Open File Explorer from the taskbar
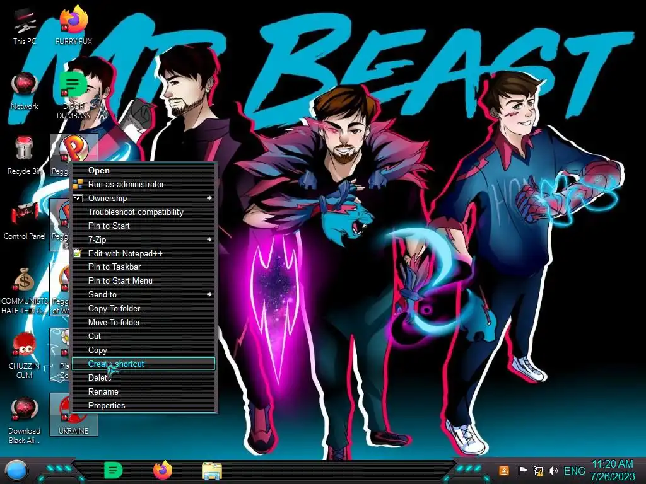The image size is (646, 484). click(212, 471)
